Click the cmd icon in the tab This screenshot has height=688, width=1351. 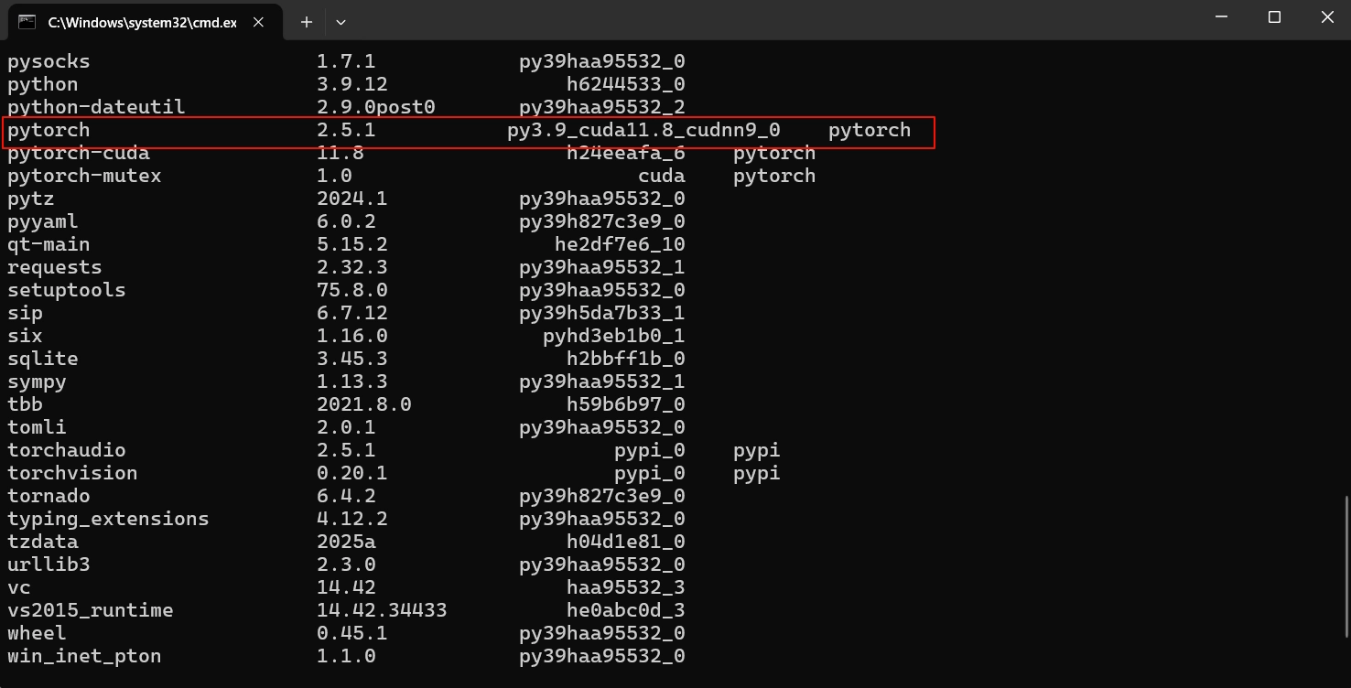click(x=27, y=21)
